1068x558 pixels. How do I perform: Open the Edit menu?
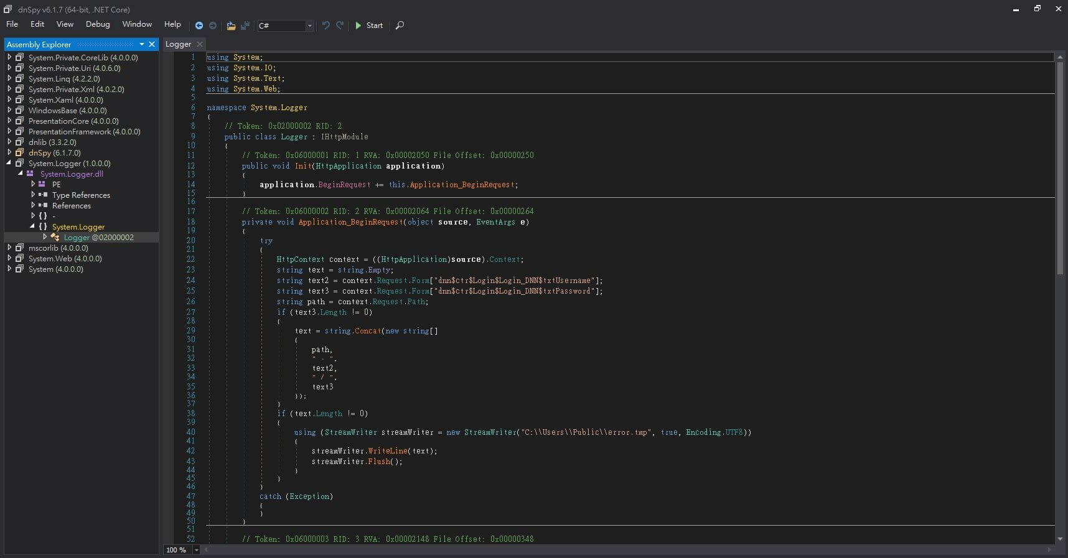[x=37, y=24]
